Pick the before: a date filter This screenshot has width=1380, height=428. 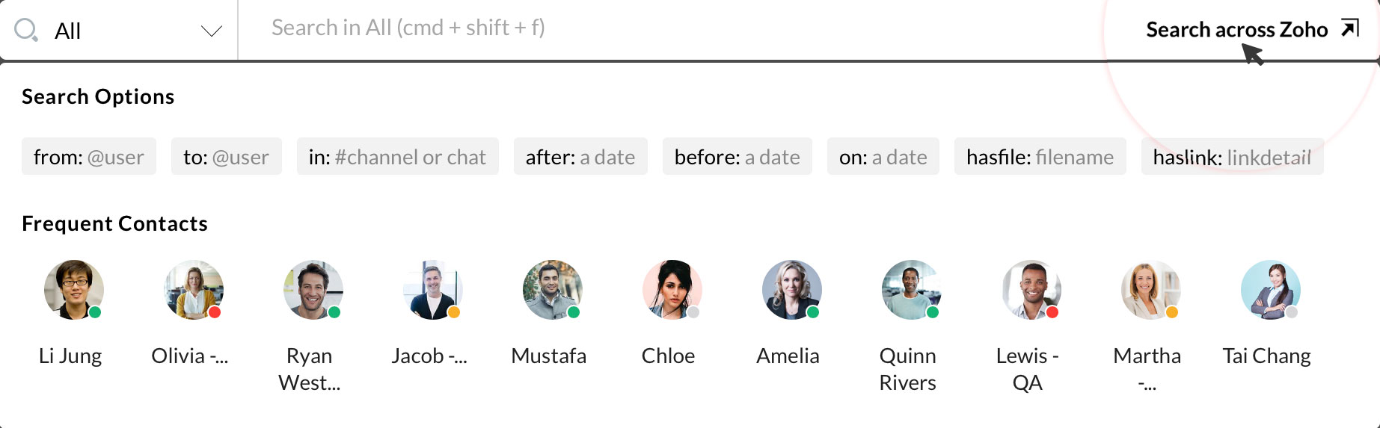(737, 157)
